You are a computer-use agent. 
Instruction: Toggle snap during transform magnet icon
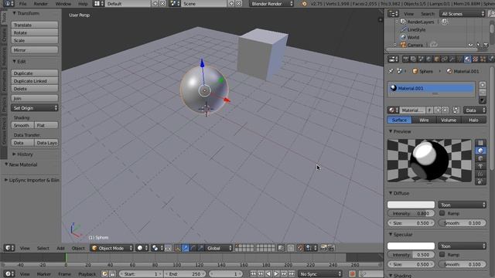click(x=300, y=248)
